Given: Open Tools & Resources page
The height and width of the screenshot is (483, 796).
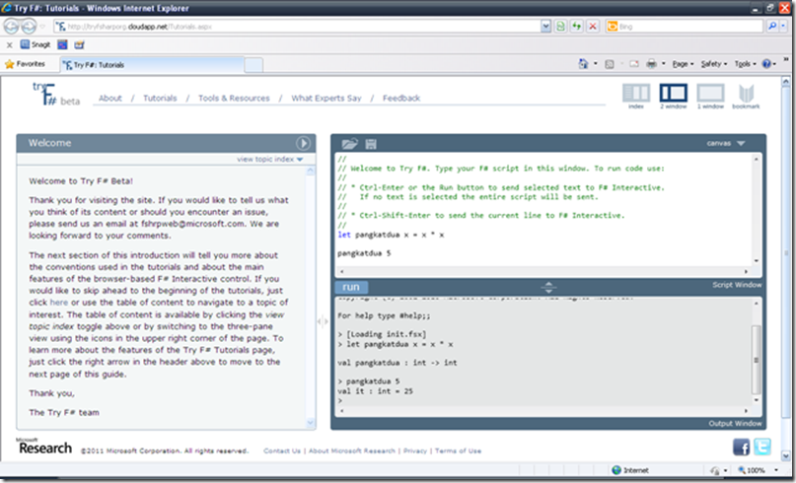Looking at the screenshot, I should pyautogui.click(x=234, y=98).
